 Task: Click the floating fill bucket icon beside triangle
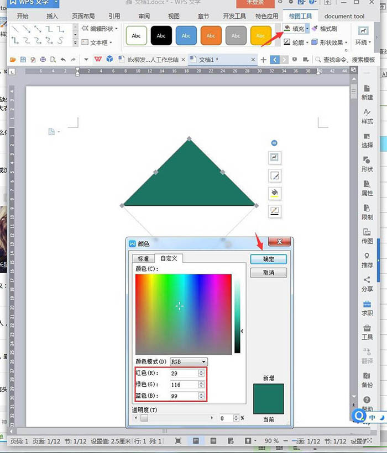274,193
